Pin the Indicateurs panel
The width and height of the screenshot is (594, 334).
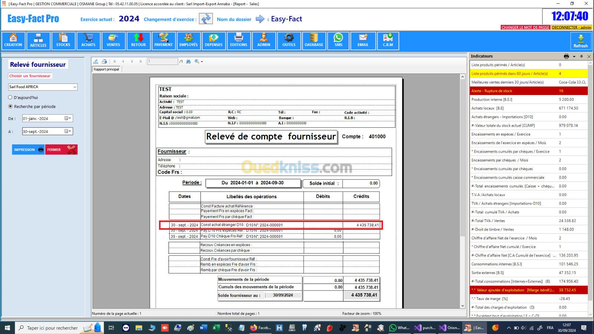tap(581, 56)
